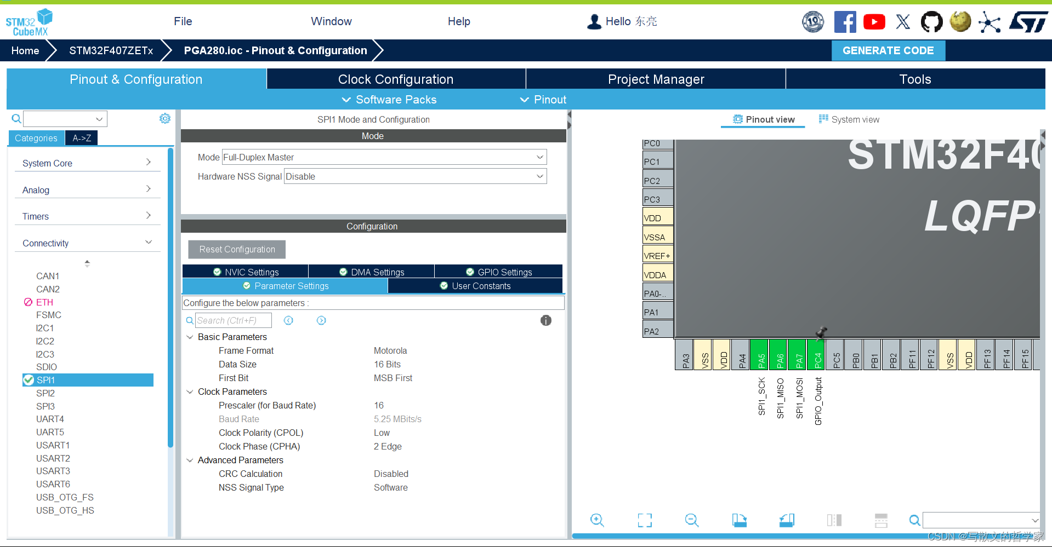
Task: Click the category search magnifier icon
Action: [16, 119]
